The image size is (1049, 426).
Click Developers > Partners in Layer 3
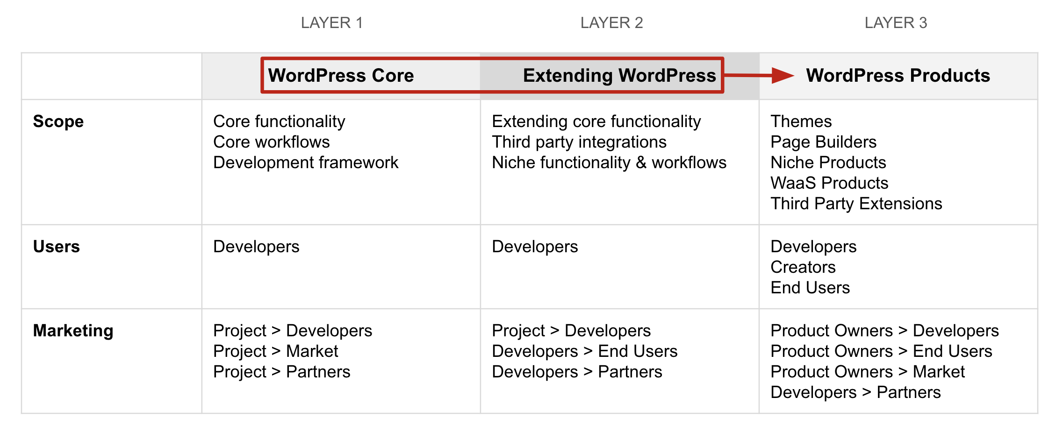tap(855, 392)
